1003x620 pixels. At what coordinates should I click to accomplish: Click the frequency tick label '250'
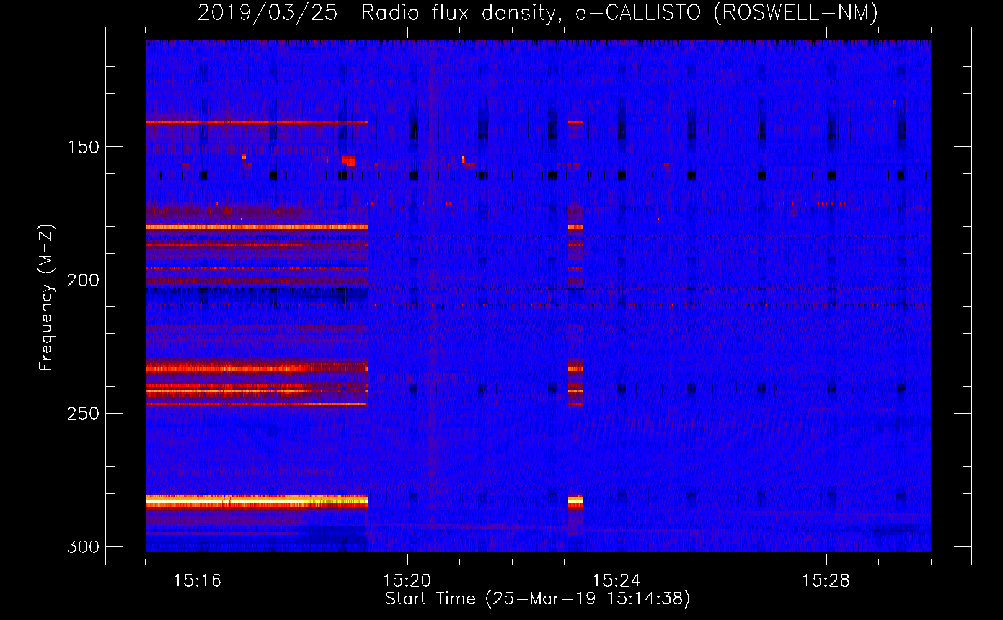pyautogui.click(x=83, y=414)
